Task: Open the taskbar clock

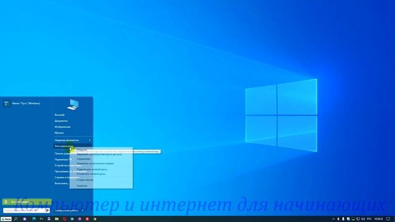Action: (378, 219)
